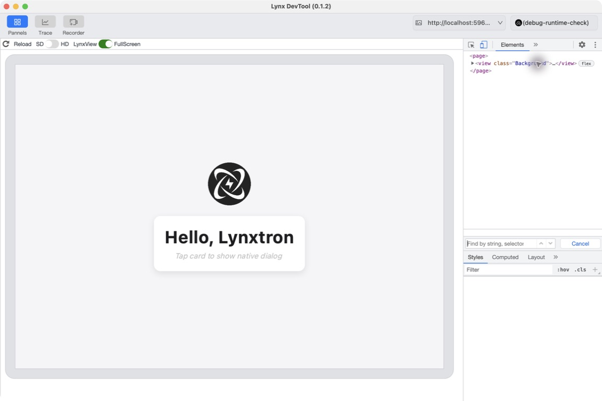Toggle the device toolbar icon
This screenshot has height=401, width=602.
[483, 45]
